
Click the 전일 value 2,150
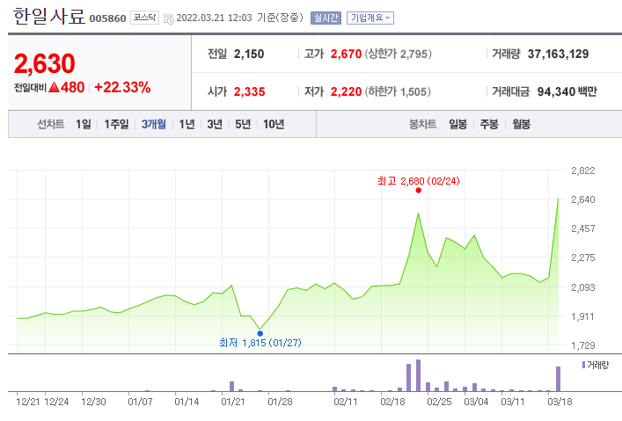tap(249, 54)
